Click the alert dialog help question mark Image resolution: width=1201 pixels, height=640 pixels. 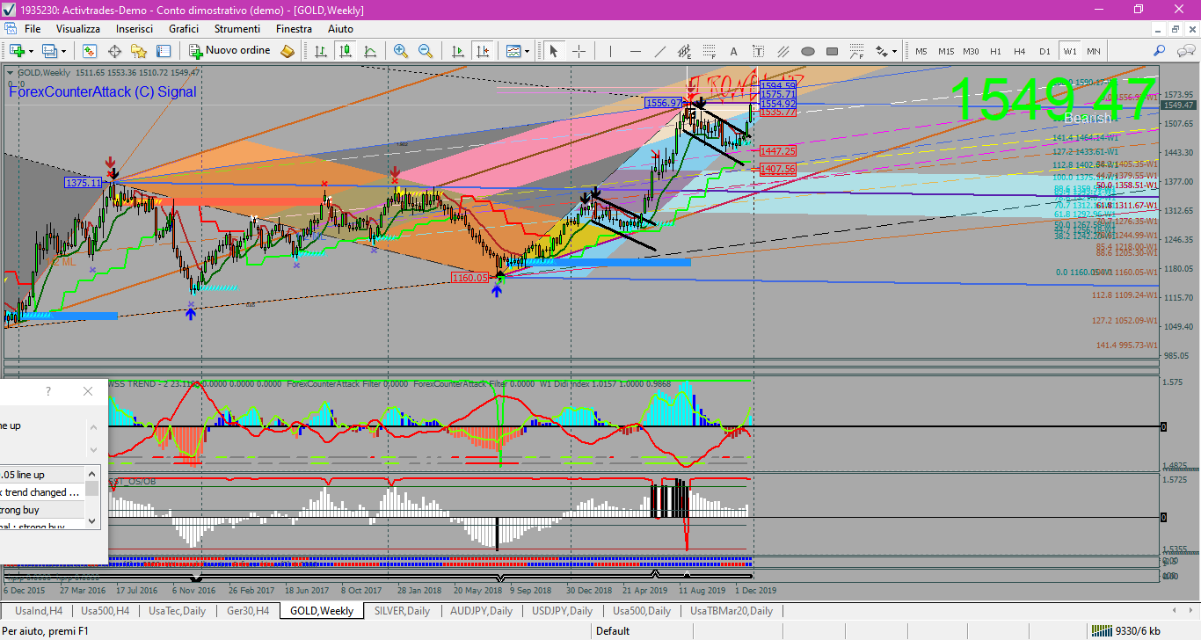tap(48, 391)
